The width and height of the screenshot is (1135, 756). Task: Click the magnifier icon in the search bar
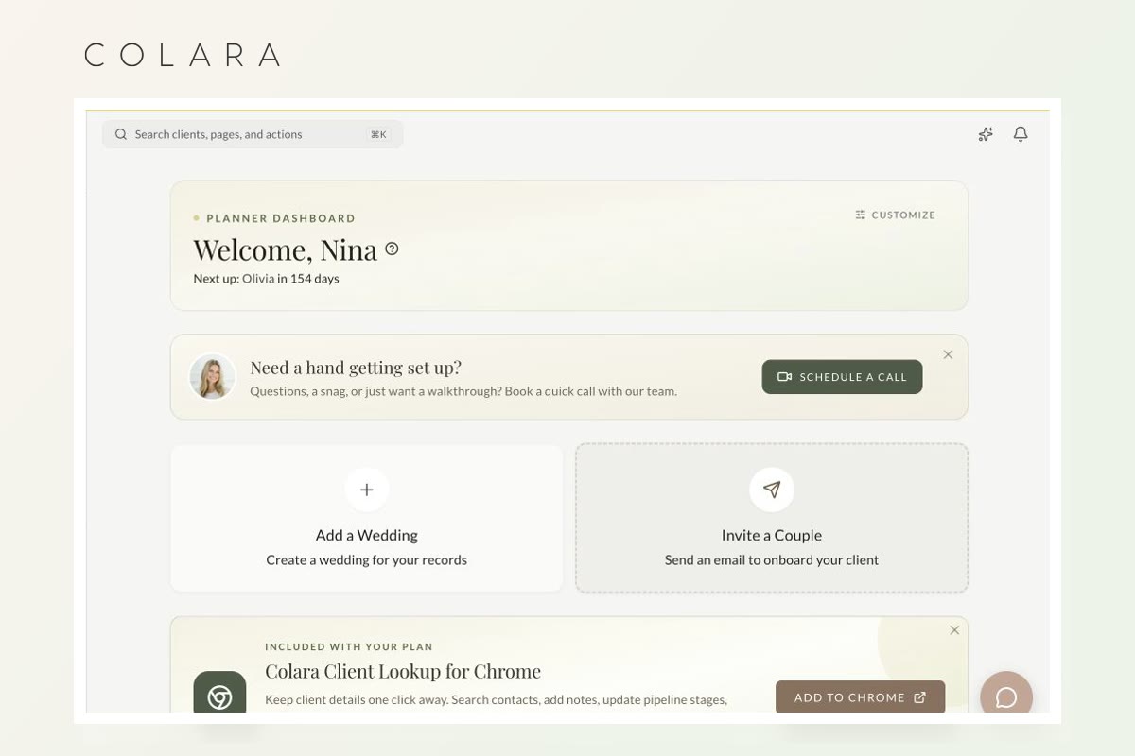pyautogui.click(x=121, y=134)
